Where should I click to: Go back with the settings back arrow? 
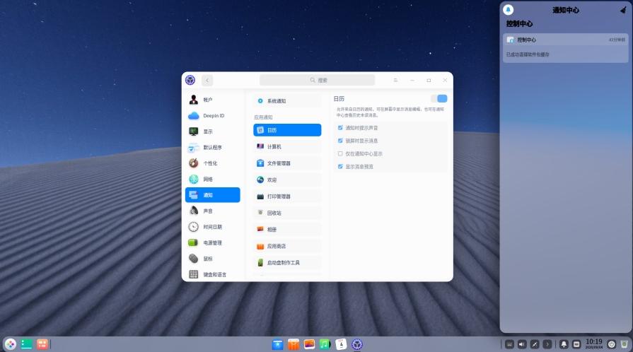207,81
